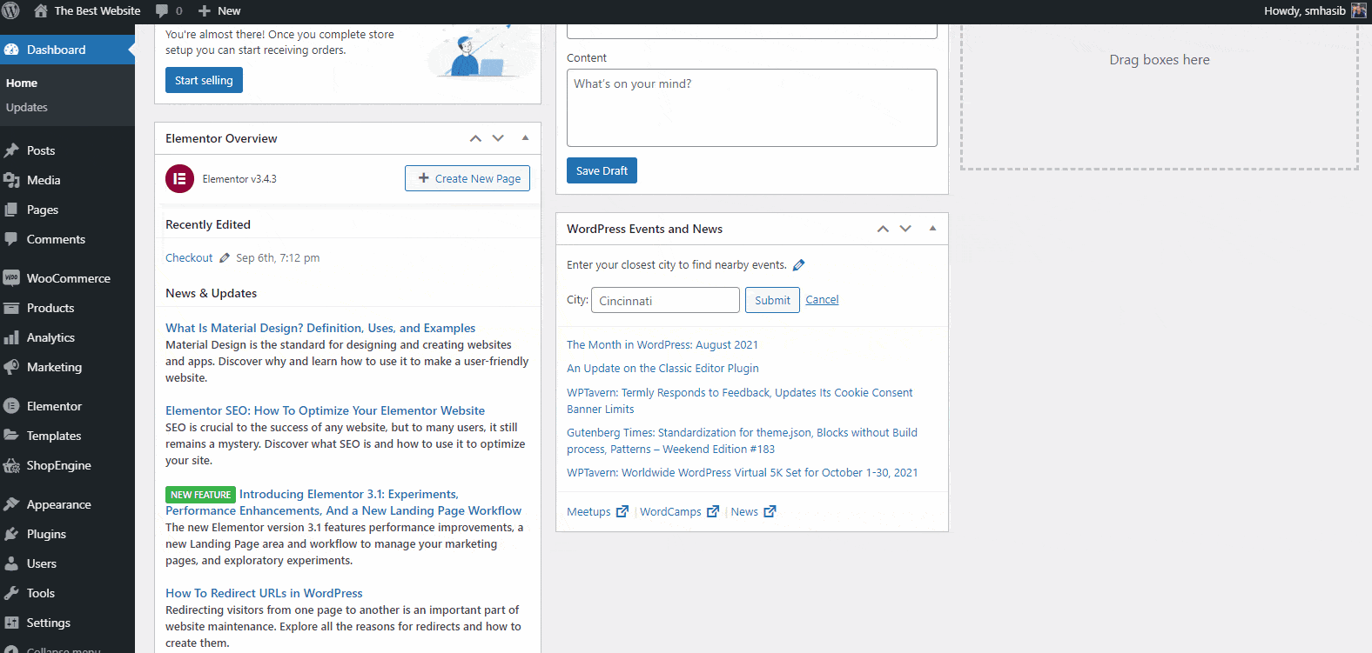Click the Users icon in sidebar

click(x=11, y=563)
